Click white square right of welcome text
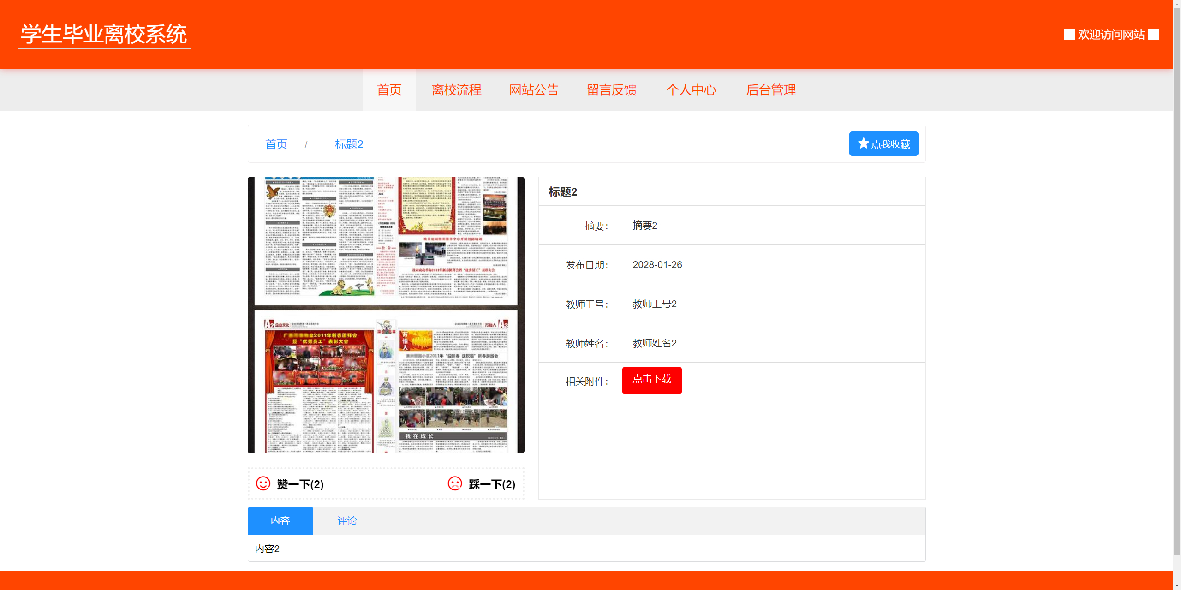 [1154, 35]
